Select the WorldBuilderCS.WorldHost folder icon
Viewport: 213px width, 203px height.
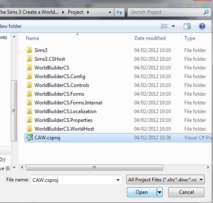29,129
